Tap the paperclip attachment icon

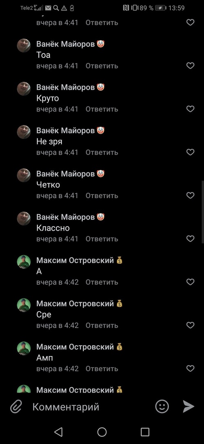pyautogui.click(x=16, y=407)
